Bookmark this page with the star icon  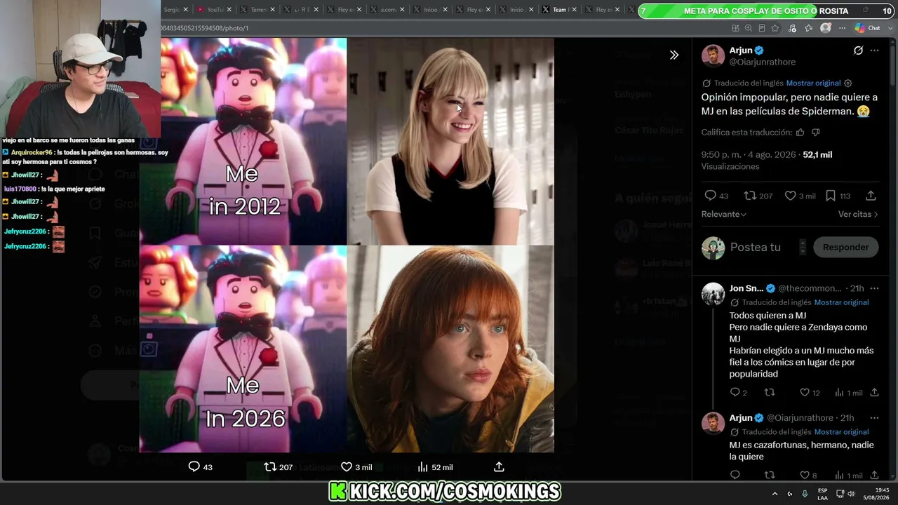click(x=775, y=28)
